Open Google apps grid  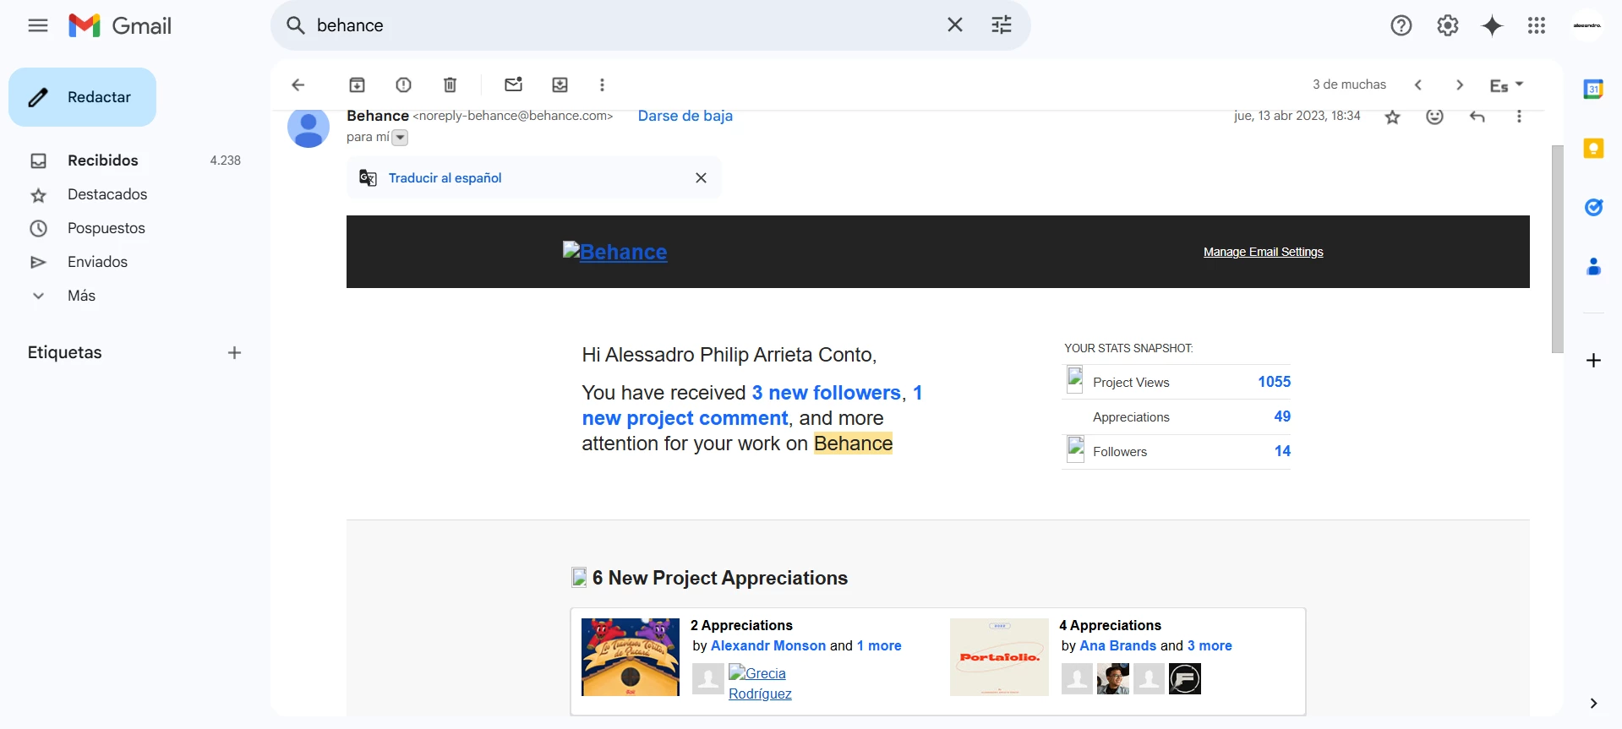click(x=1537, y=25)
